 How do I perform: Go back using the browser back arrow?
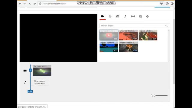pyautogui.click(x=20, y=4)
